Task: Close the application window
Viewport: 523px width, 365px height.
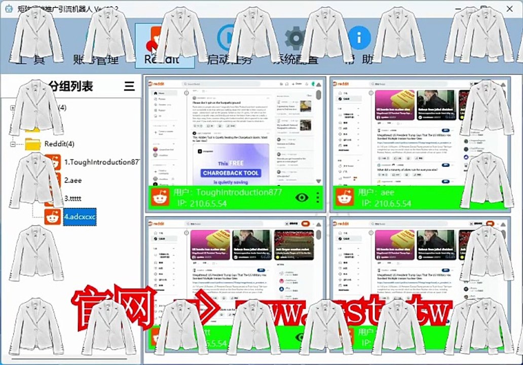Action: pyautogui.click(x=510, y=9)
